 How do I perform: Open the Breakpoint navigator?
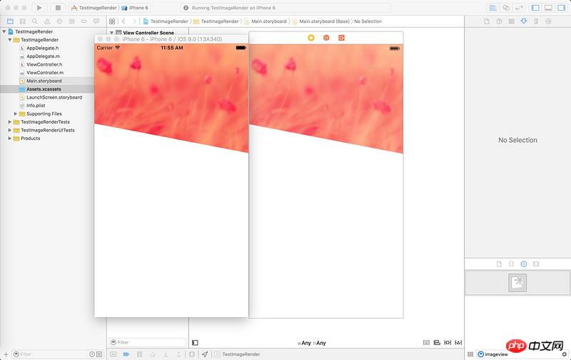click(84, 21)
